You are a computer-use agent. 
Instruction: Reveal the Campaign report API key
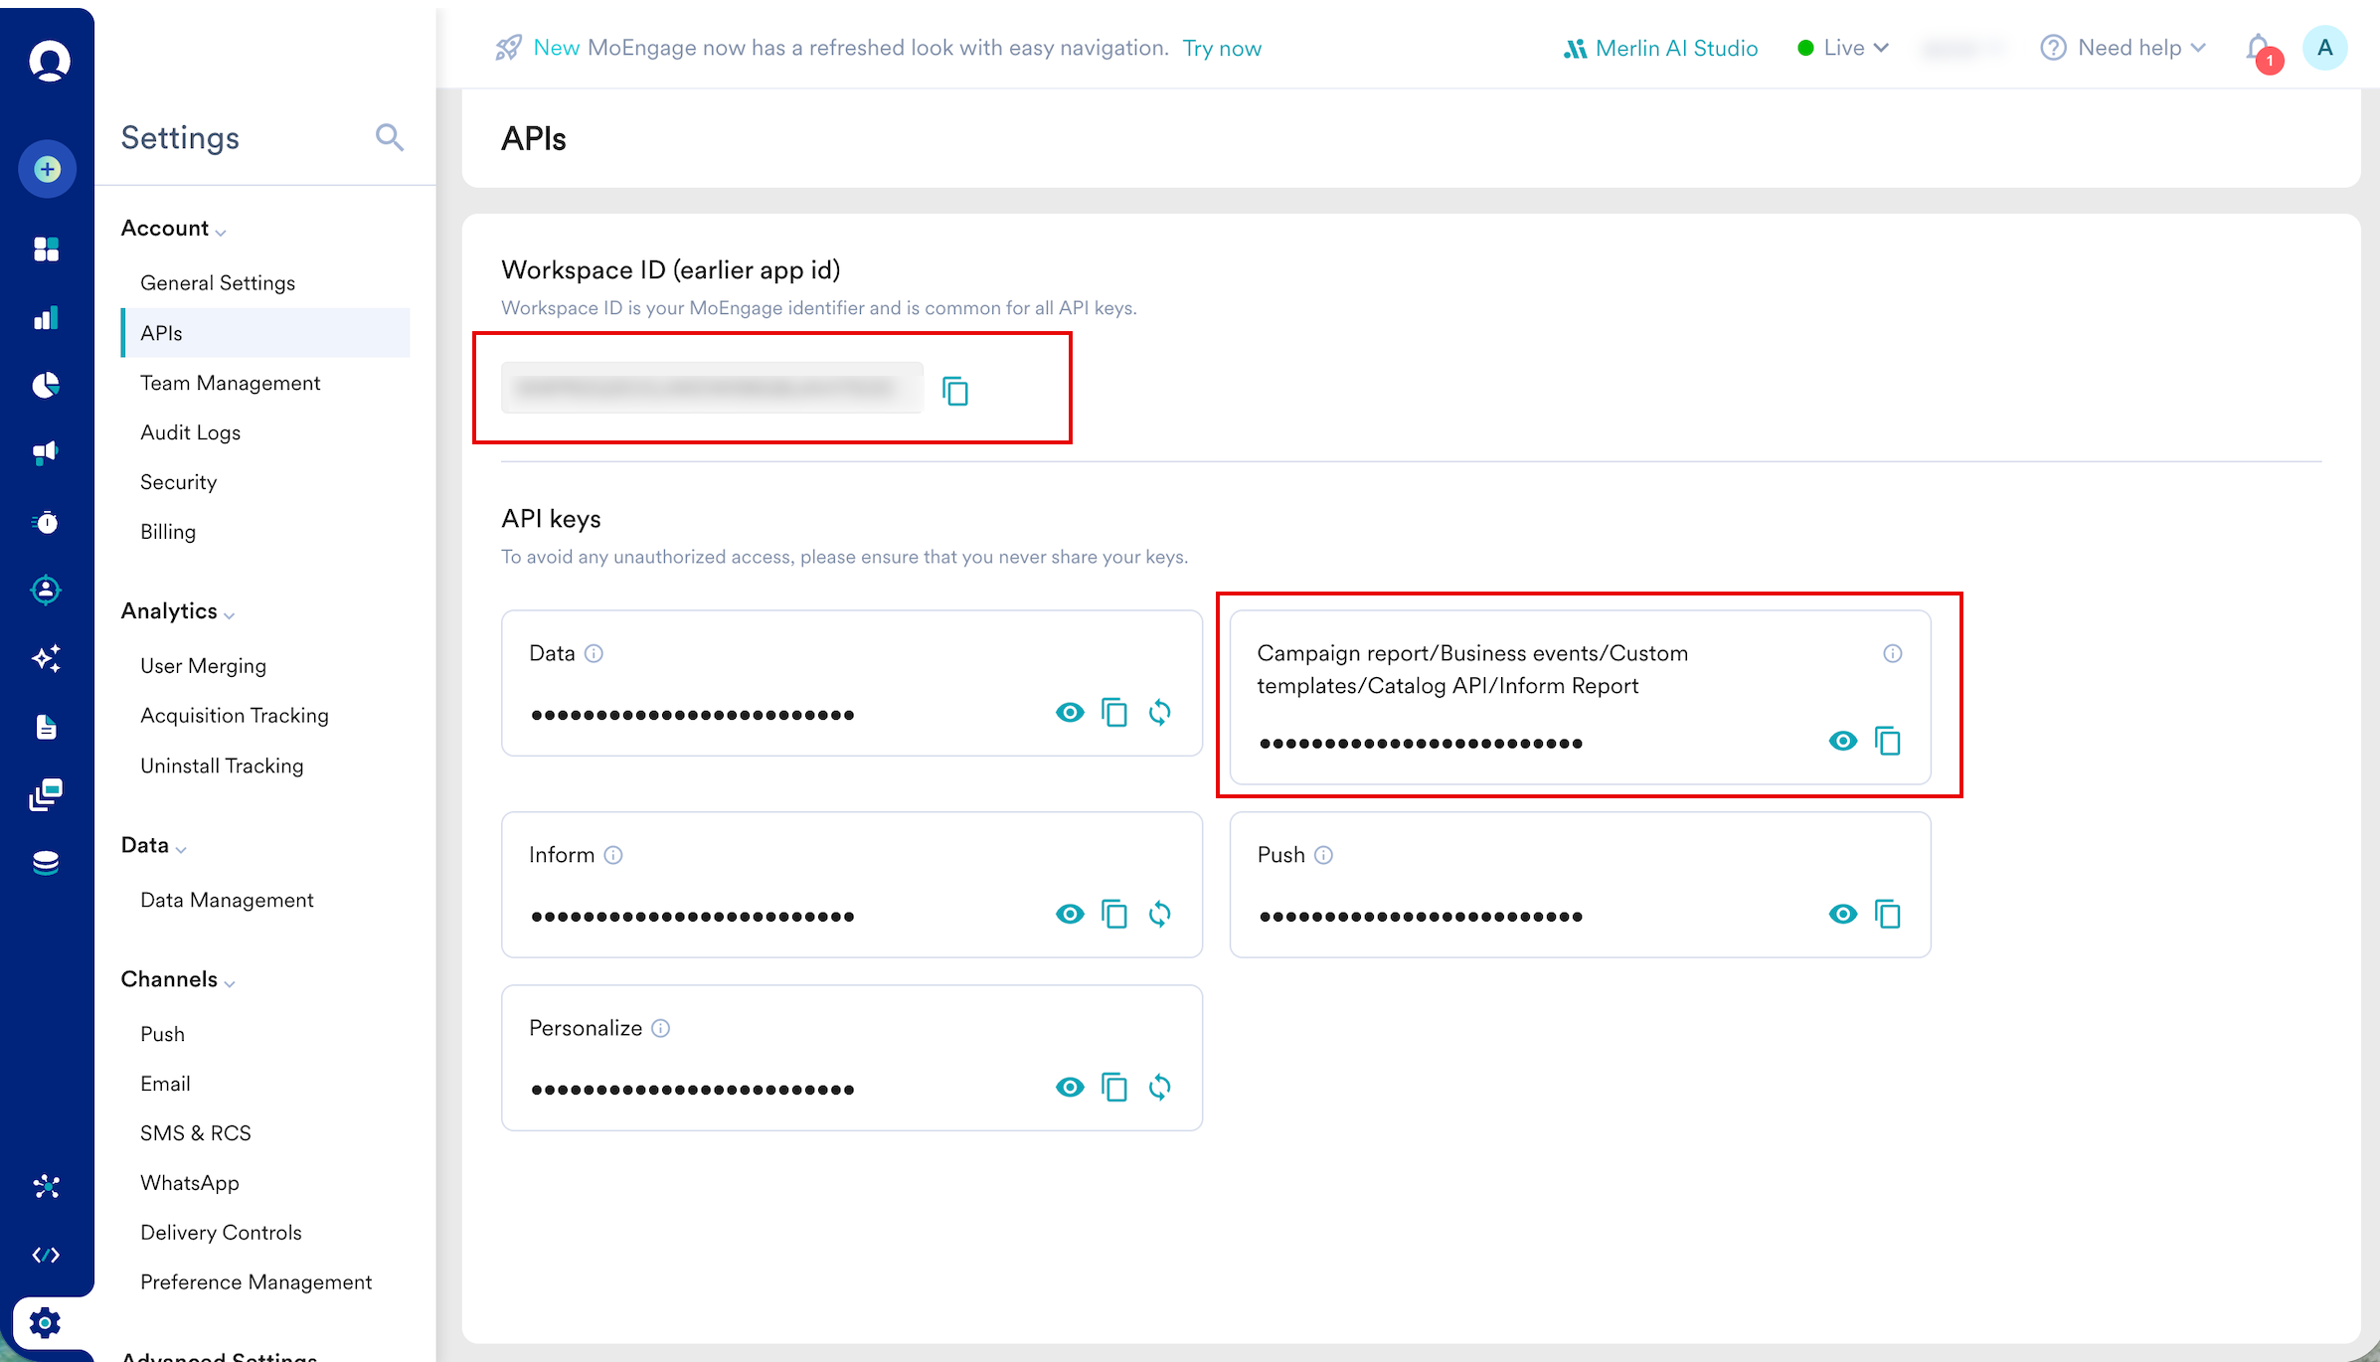point(1843,741)
